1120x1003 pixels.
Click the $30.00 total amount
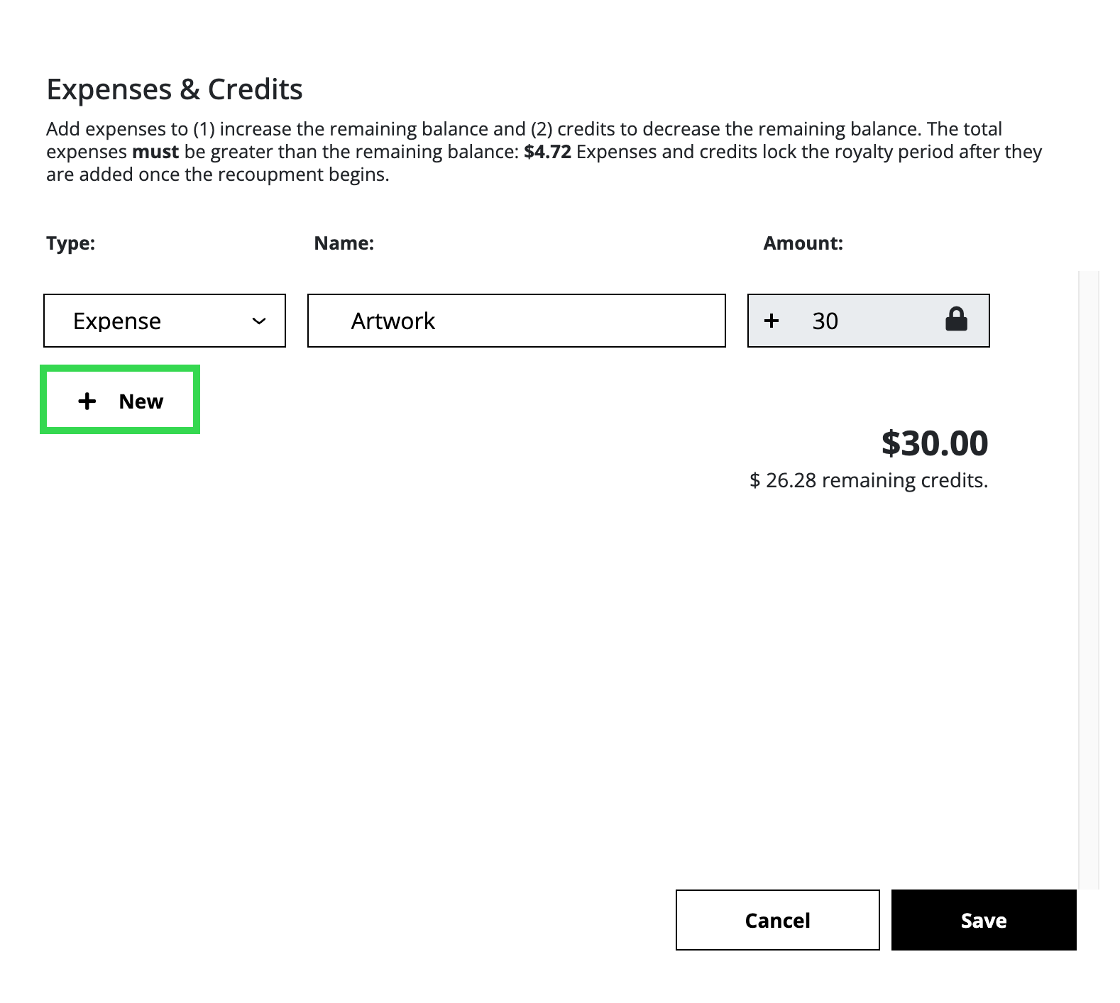tap(935, 443)
